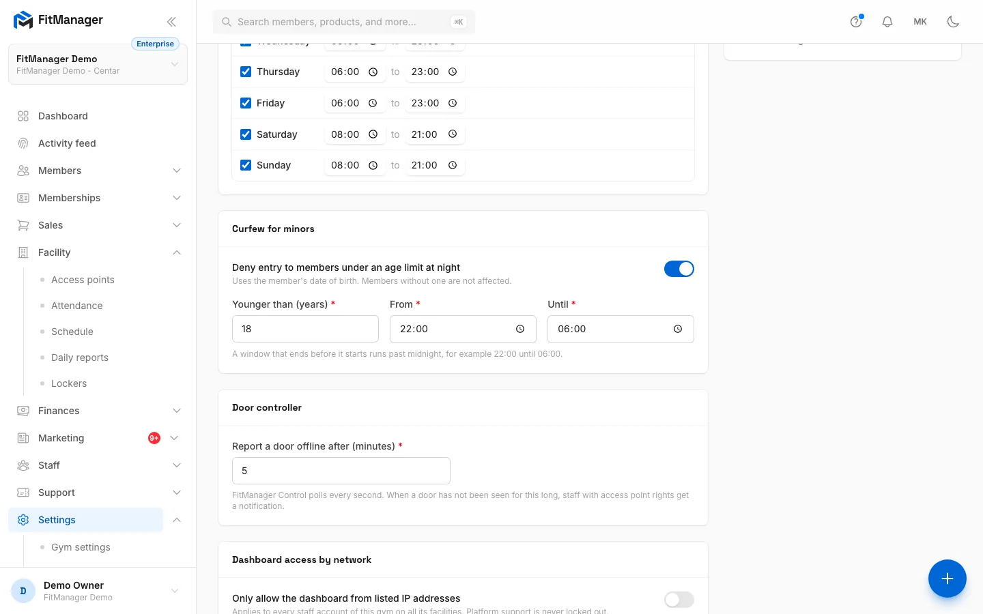This screenshot has height=614, width=983.
Task: Open clock picker in curfew Until field
Action: (x=678, y=329)
